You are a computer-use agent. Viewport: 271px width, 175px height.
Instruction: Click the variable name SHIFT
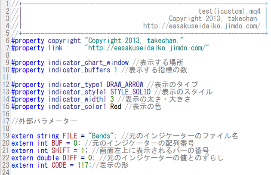point(61,150)
